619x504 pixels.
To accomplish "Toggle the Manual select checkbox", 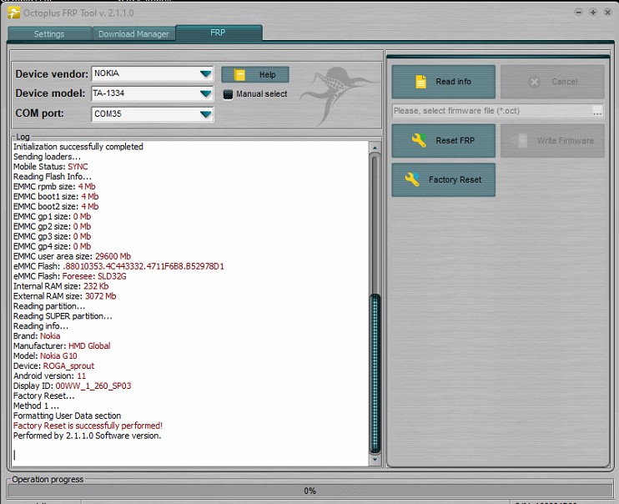I will (x=228, y=94).
